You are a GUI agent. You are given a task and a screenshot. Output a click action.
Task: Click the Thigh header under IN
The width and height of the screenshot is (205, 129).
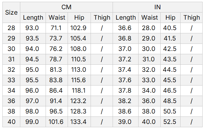point(192,18)
